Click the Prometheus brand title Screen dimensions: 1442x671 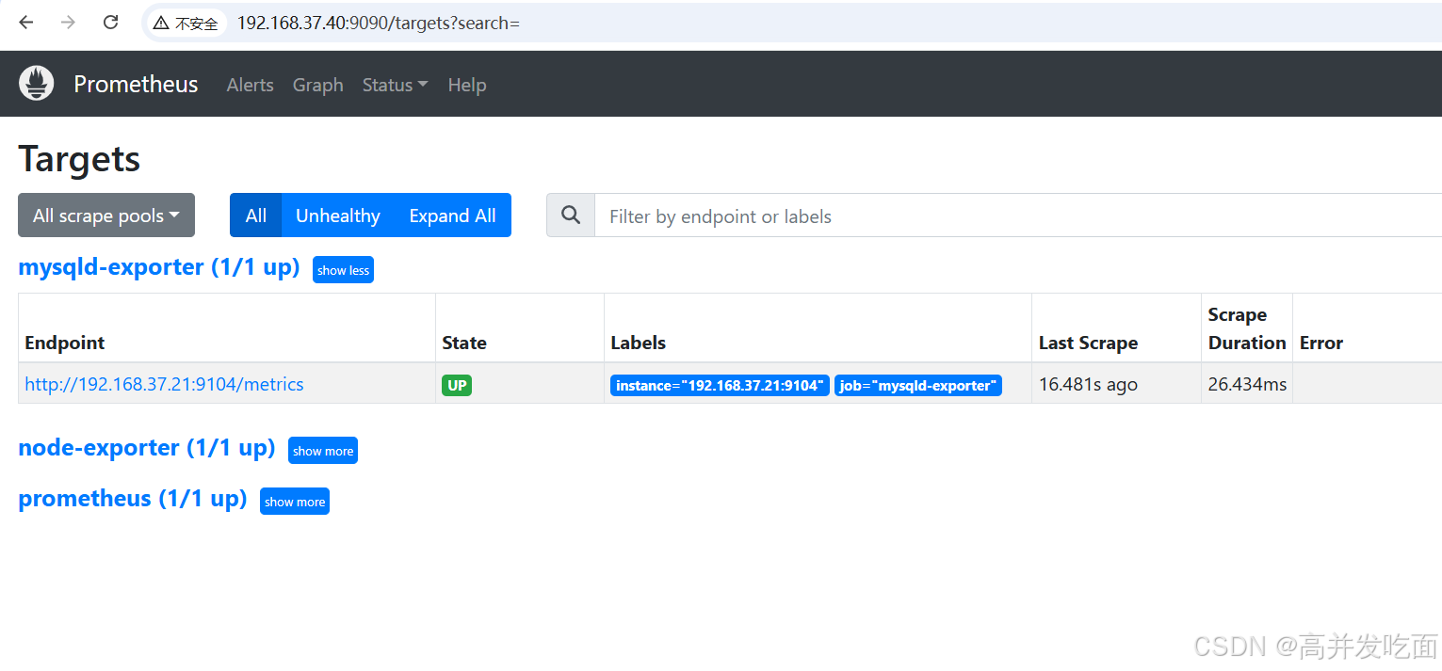[136, 84]
